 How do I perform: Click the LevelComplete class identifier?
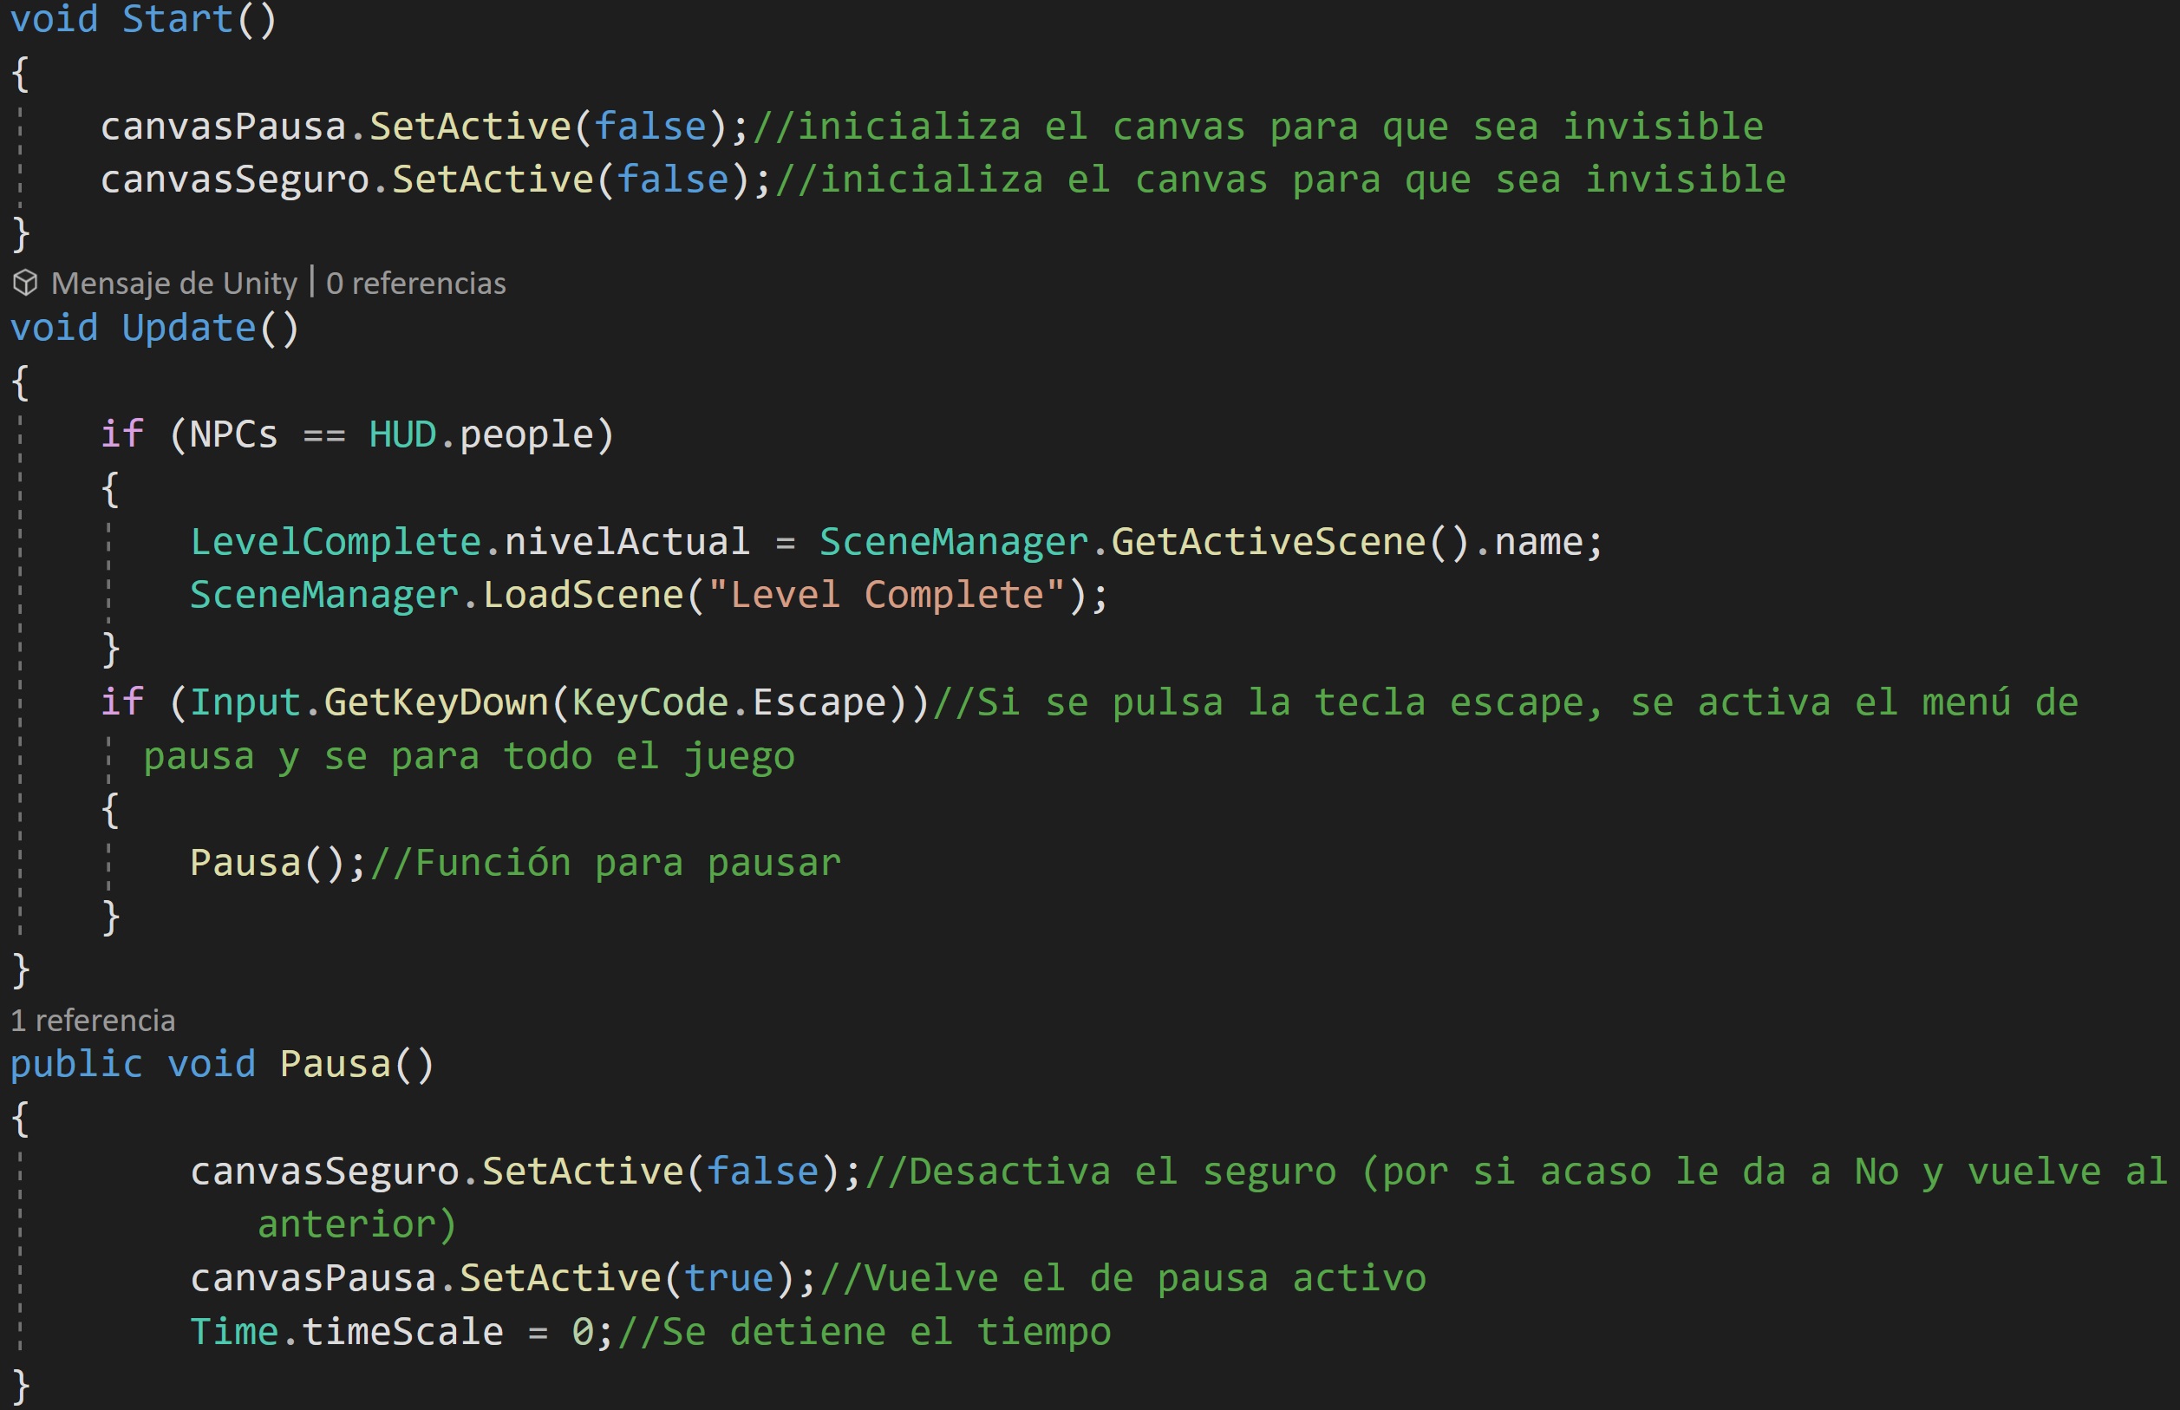point(335,542)
